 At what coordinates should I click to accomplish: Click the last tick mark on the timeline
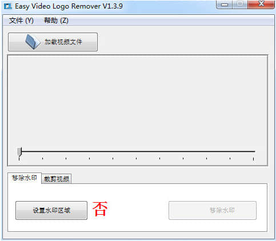(x=253, y=159)
